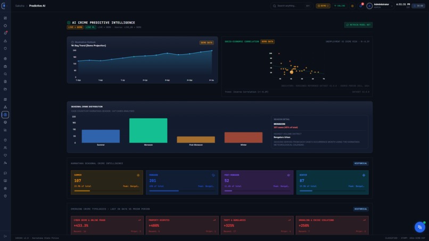Click the app logo in top-left corner

[4, 6]
